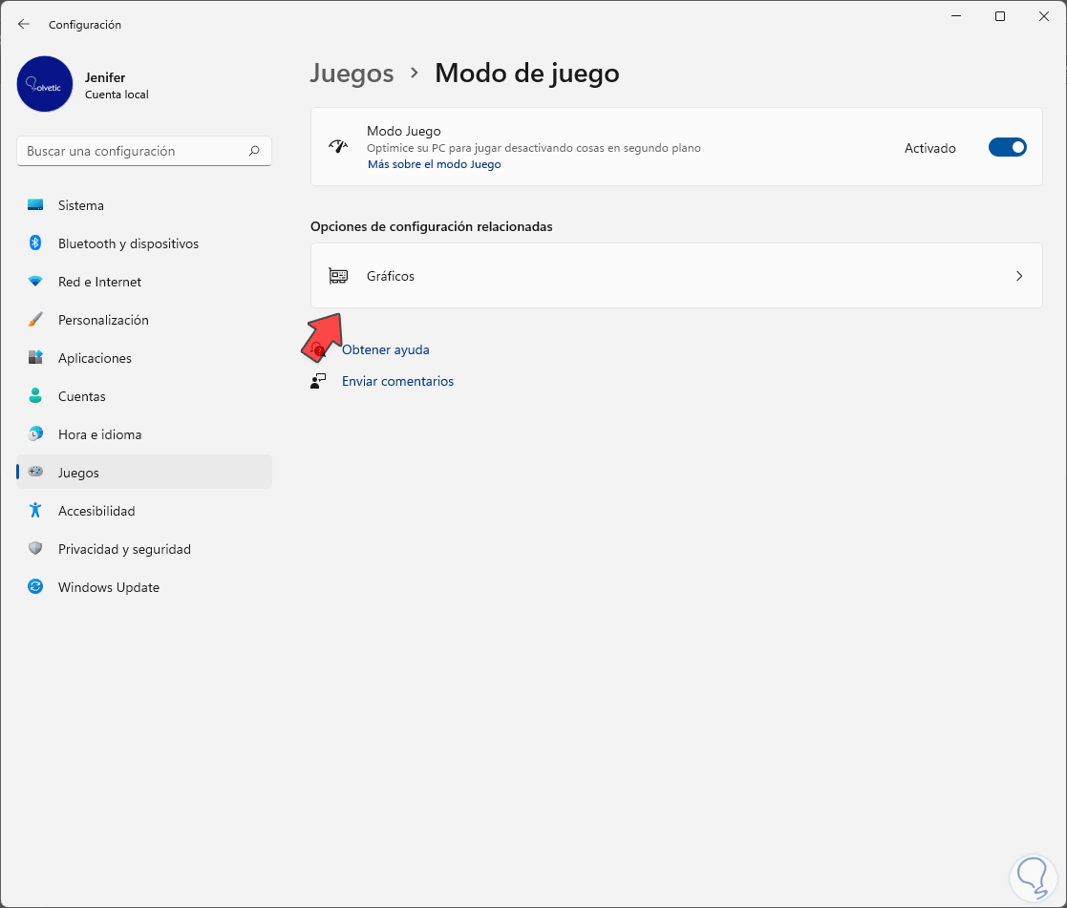Click the Hora e idioma clock icon
This screenshot has height=908, width=1067.
pos(35,434)
